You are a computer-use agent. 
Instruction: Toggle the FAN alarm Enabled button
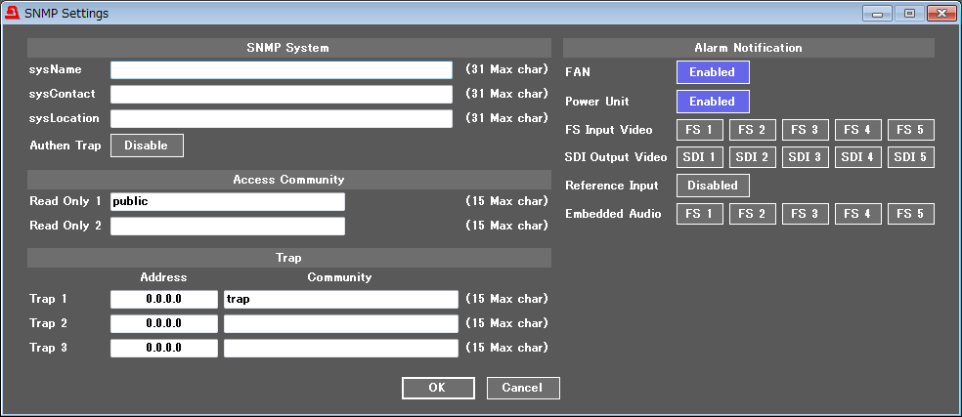point(712,72)
